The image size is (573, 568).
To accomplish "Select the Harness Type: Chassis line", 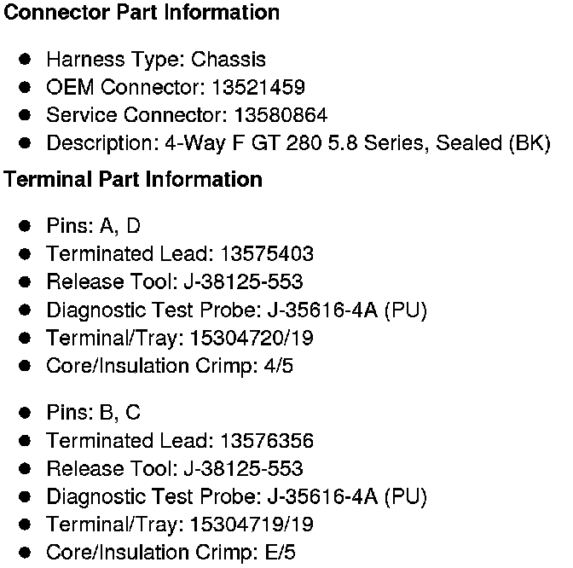I will click(156, 60).
